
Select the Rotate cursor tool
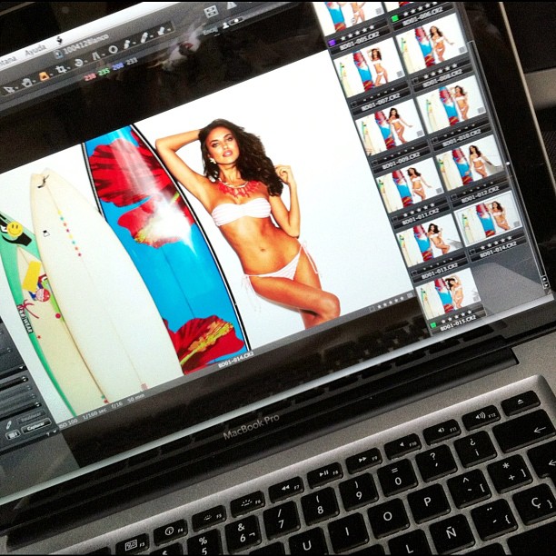[x=79, y=63]
